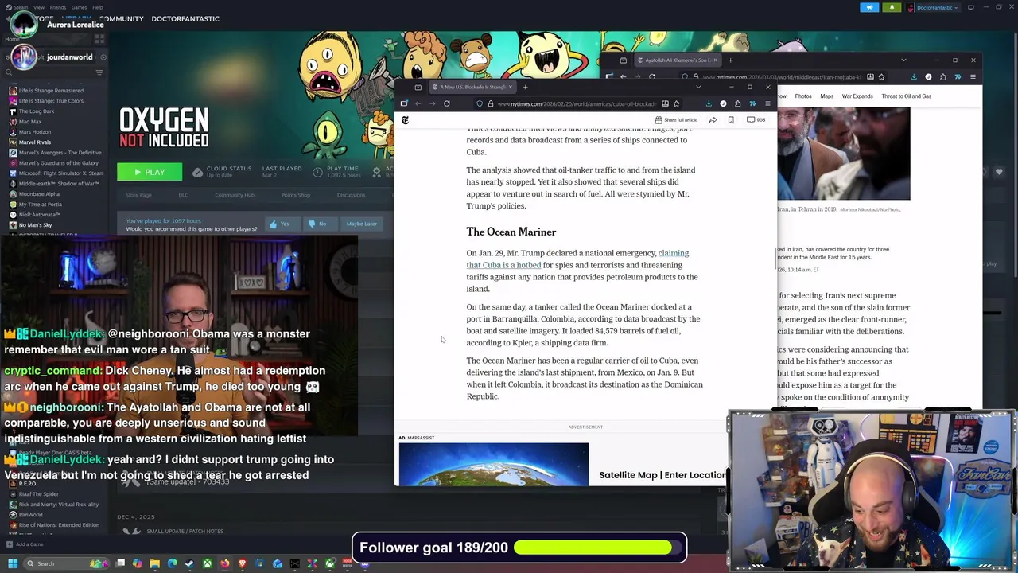Open rear Firefox window hamburger menu

[973, 77]
